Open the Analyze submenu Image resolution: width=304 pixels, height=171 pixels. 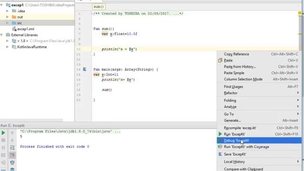point(259,106)
